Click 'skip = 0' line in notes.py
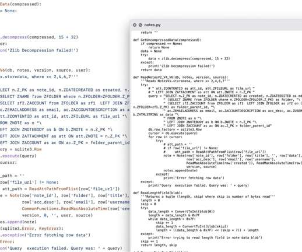This screenshot has width=302, height=252. pyautogui.click(x=148, y=204)
